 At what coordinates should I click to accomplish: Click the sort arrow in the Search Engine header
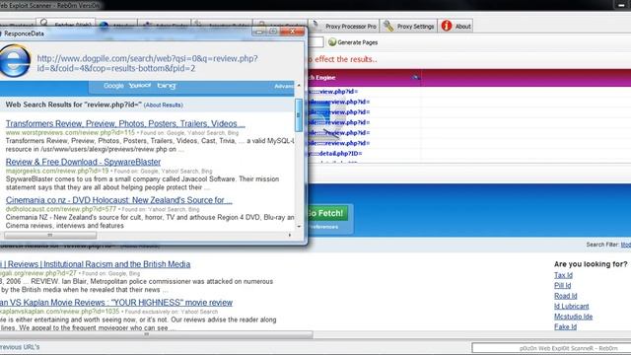pos(415,77)
